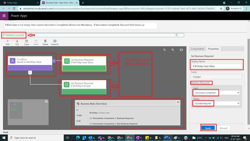
Task: Click the 'Validation successful.' status text
Action: click(x=15, y=35)
